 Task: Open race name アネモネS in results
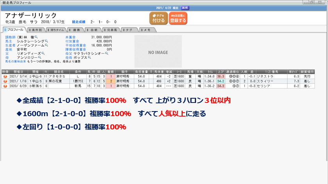(x=57, y=77)
